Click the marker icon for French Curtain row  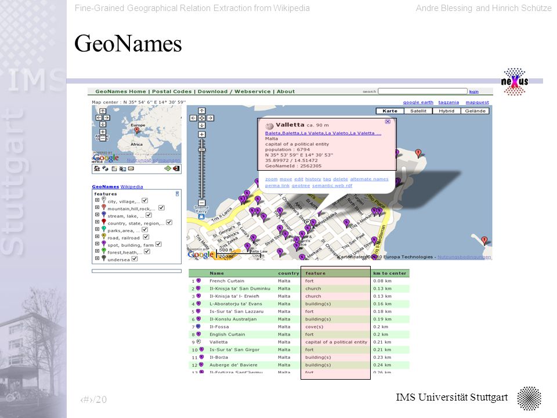point(198,281)
